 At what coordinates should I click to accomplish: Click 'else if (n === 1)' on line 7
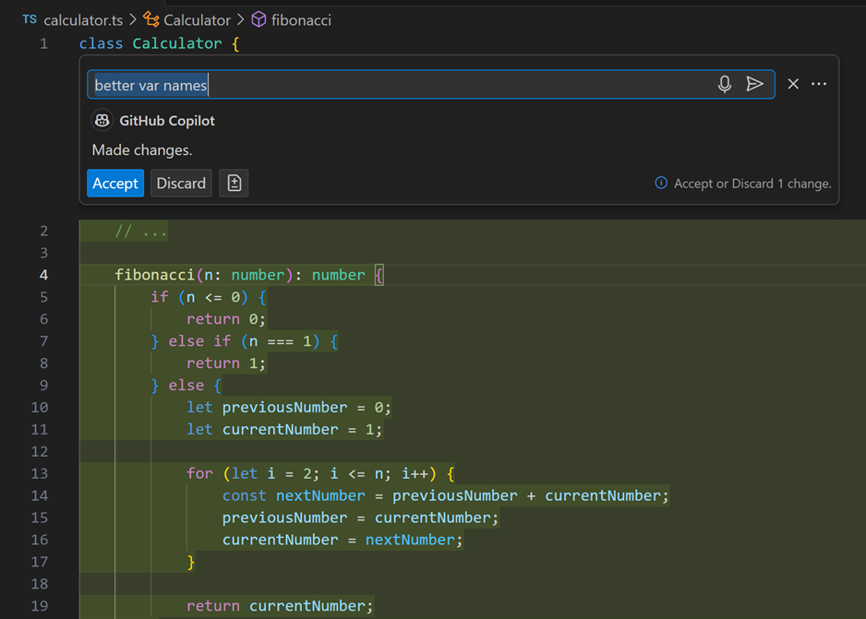click(244, 341)
